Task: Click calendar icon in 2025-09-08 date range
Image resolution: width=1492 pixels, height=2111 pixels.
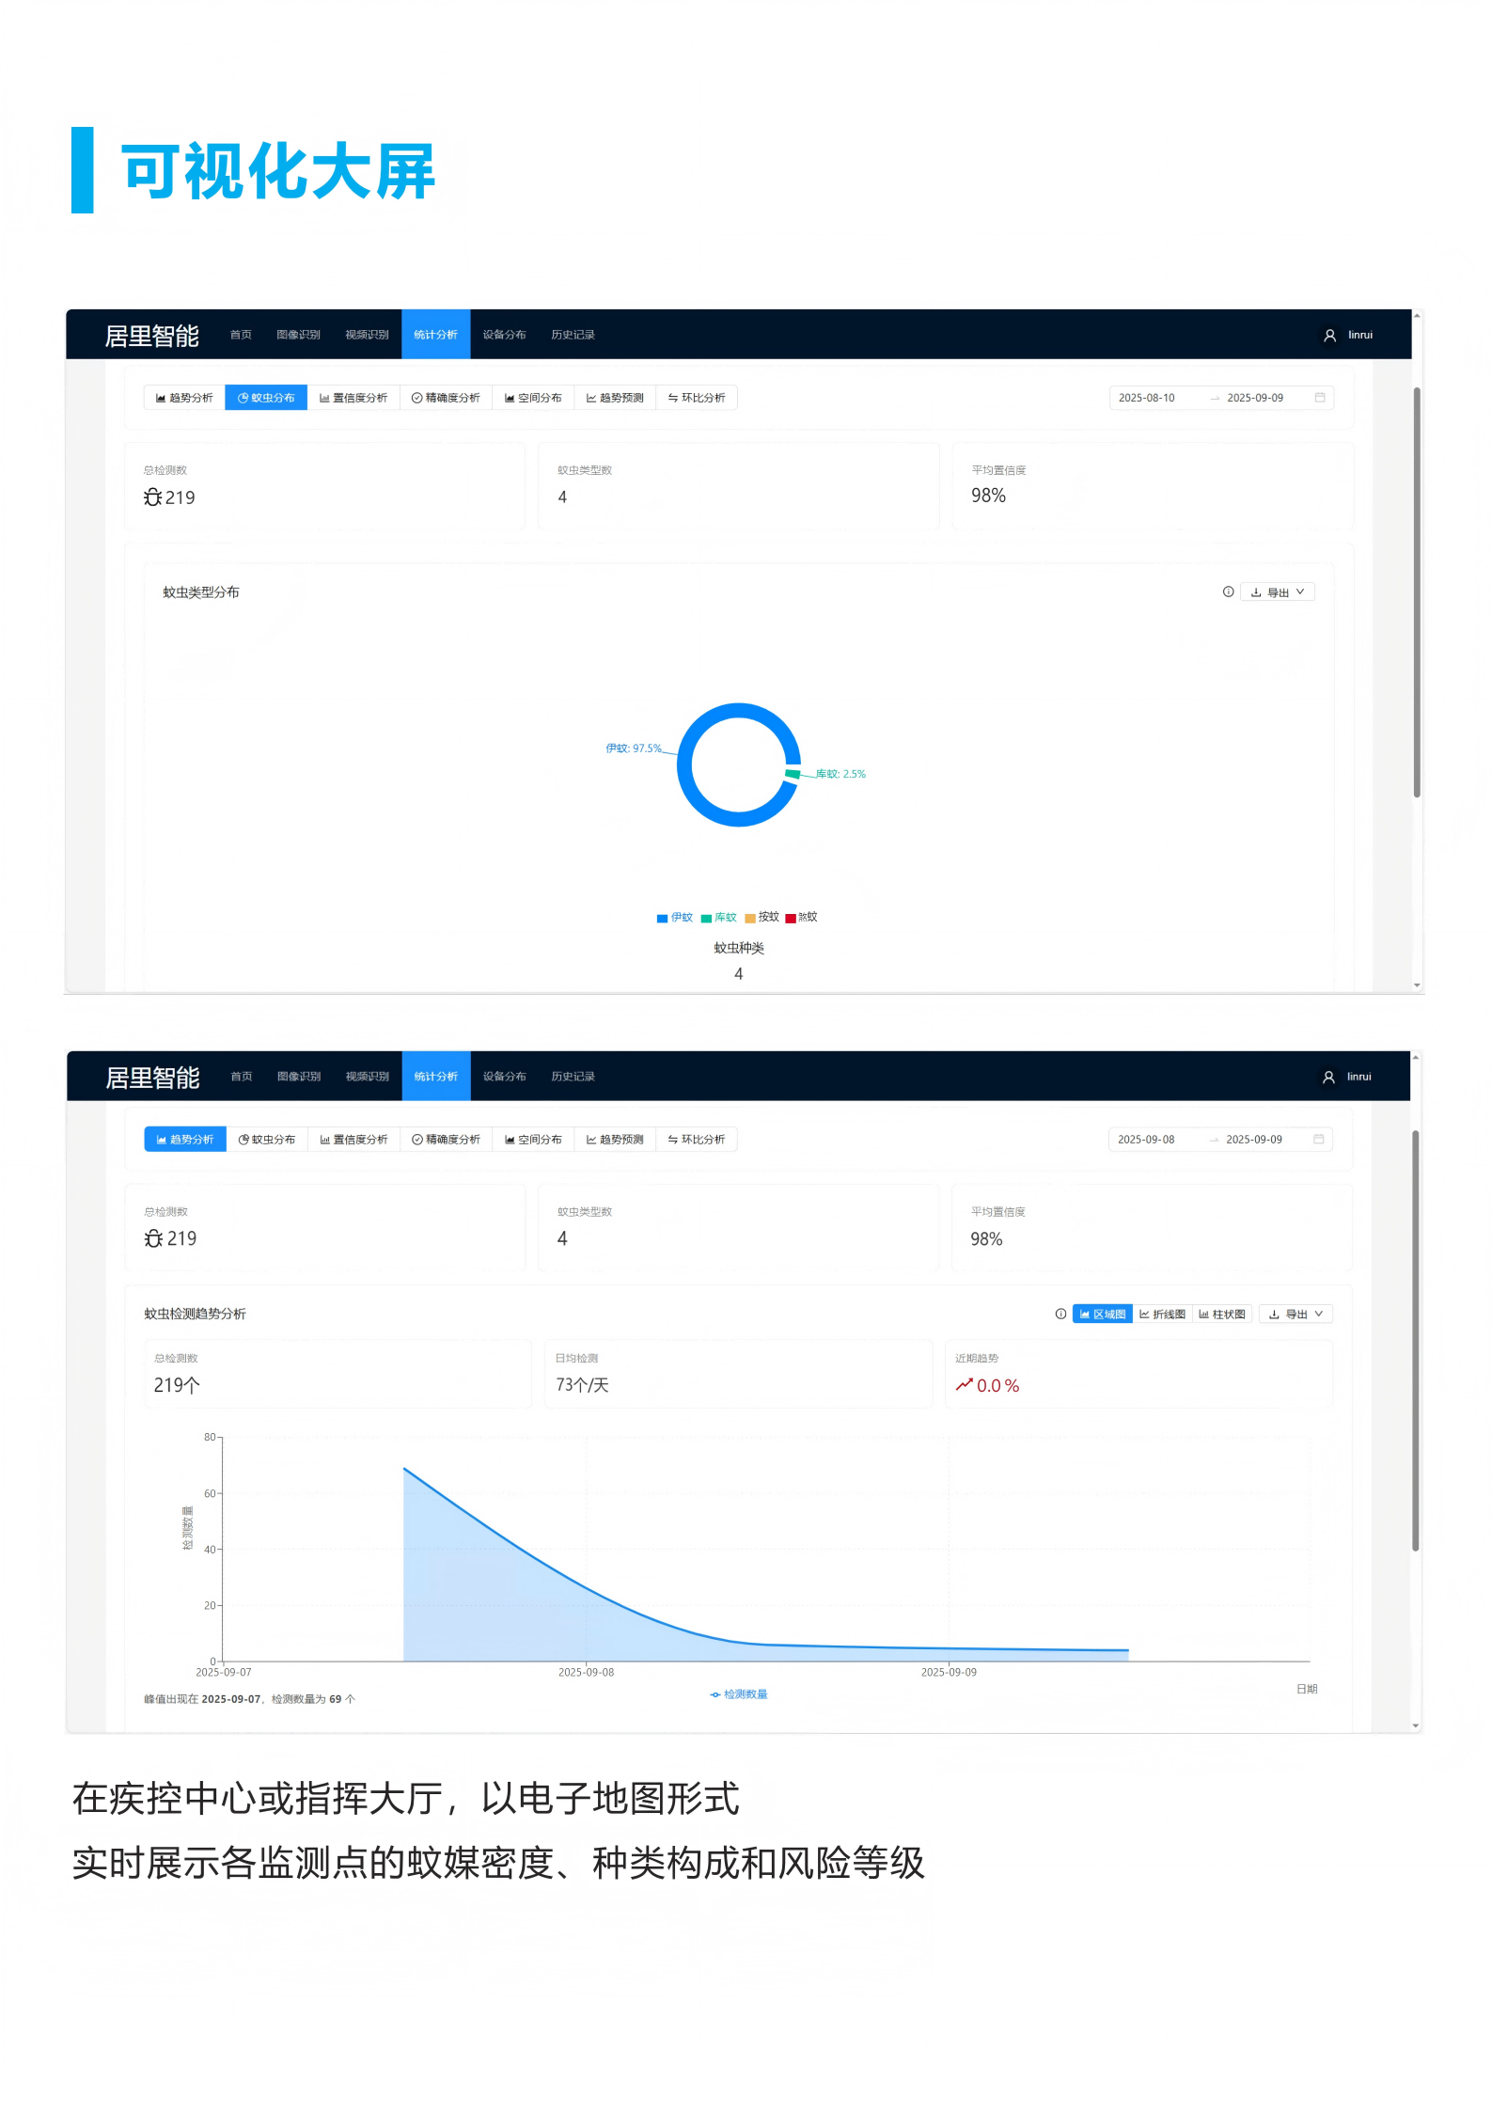Action: pyautogui.click(x=1318, y=1139)
